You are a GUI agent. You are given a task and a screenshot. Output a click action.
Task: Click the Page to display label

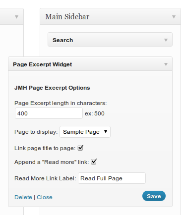pos(36,132)
